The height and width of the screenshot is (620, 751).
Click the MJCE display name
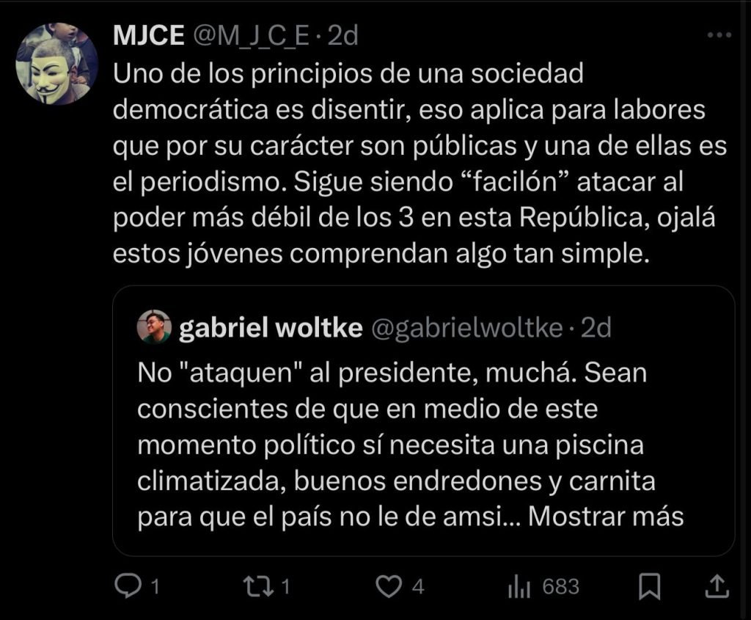click(x=149, y=36)
